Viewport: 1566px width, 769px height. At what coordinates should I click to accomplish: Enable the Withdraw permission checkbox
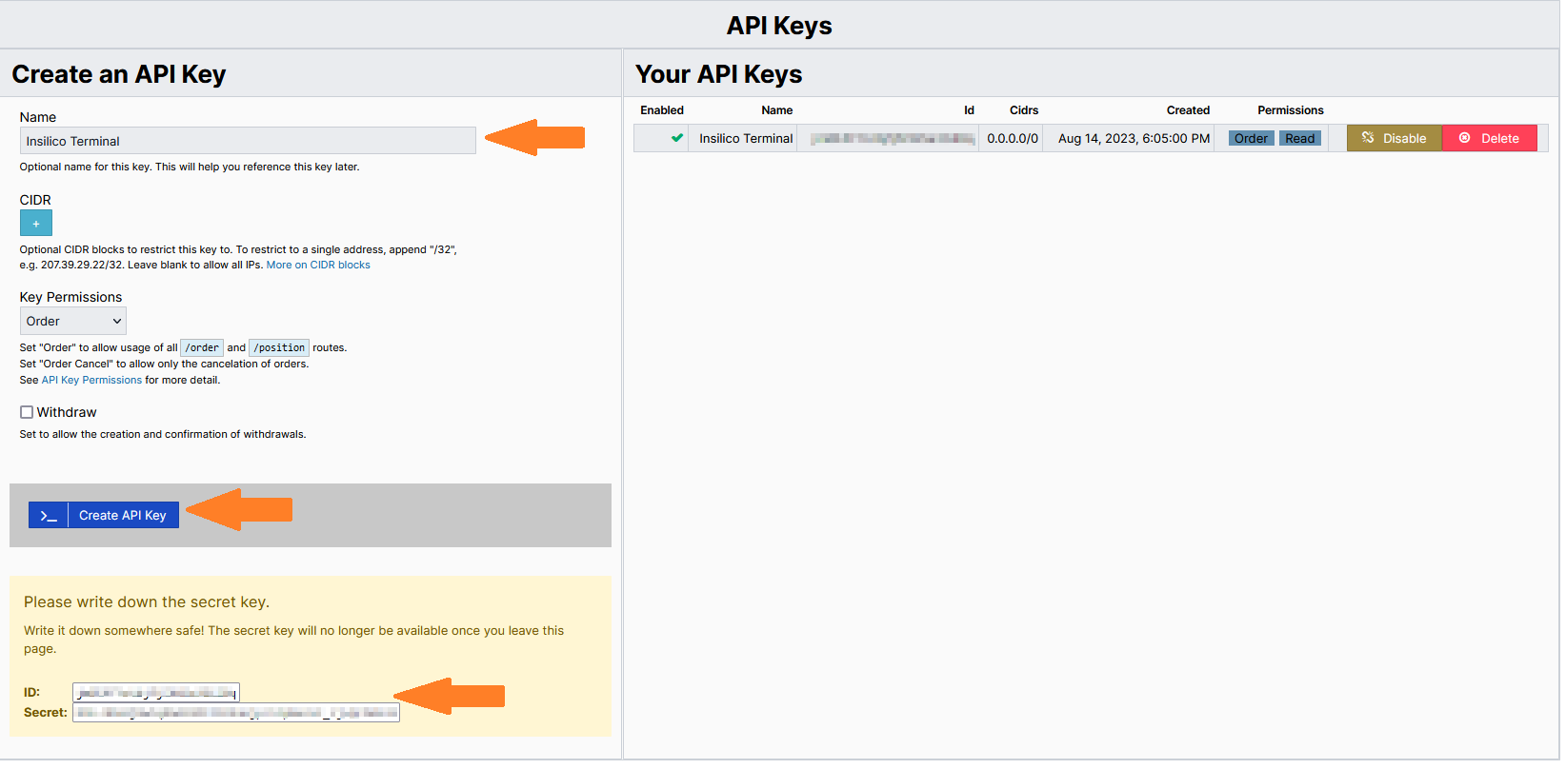coord(27,413)
